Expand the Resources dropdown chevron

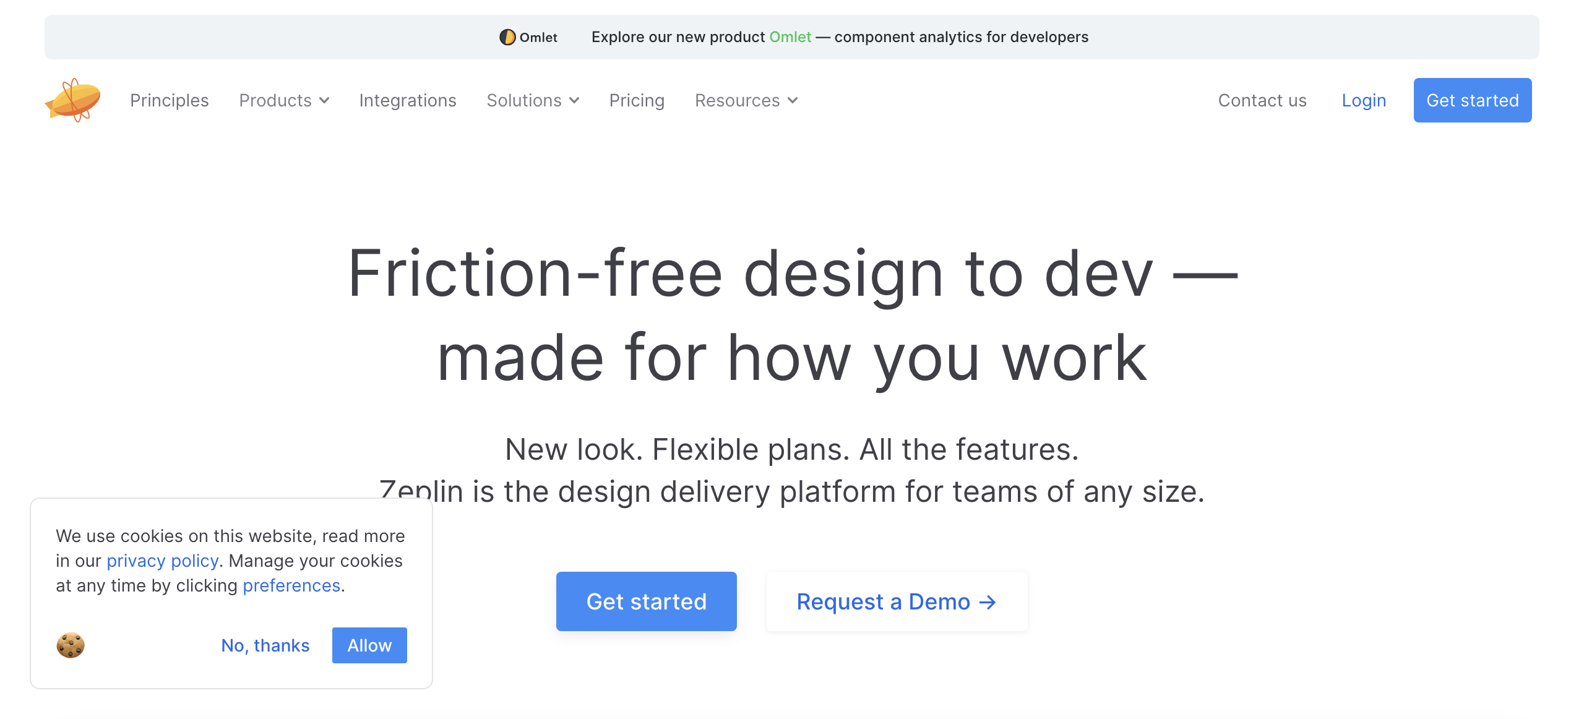(x=793, y=101)
